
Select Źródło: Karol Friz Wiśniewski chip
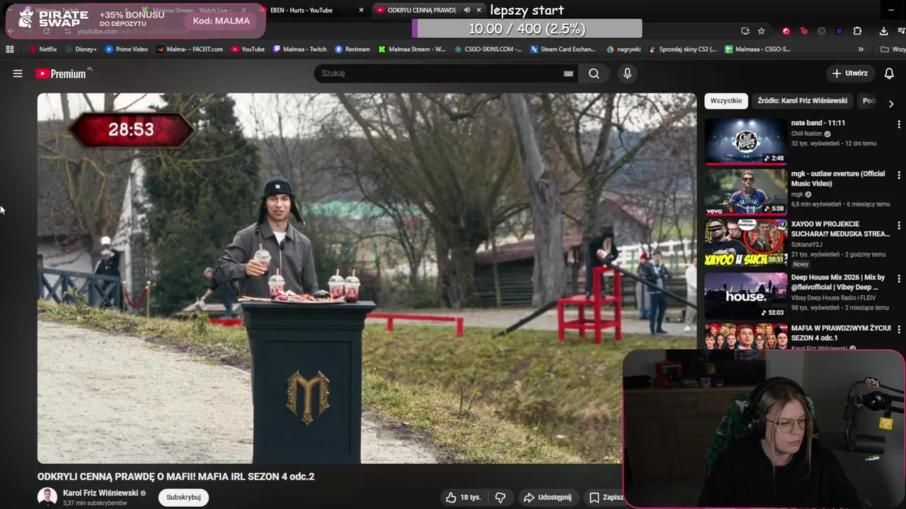(x=802, y=100)
